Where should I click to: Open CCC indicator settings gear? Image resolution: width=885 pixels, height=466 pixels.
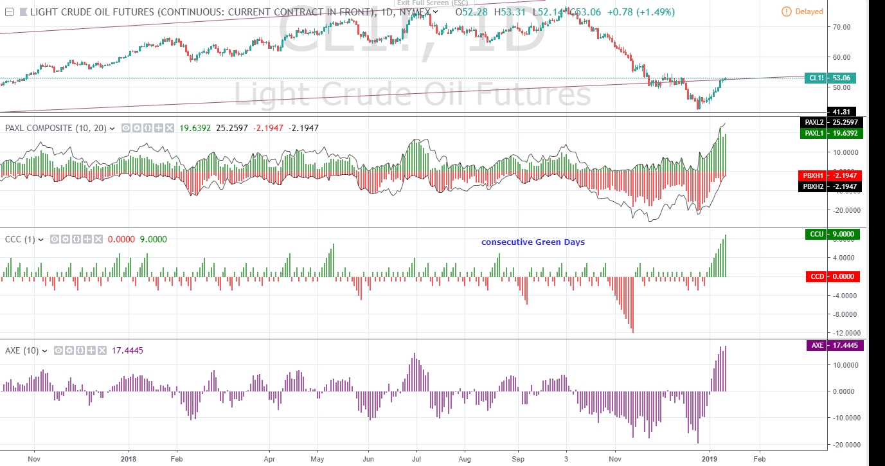66,240
